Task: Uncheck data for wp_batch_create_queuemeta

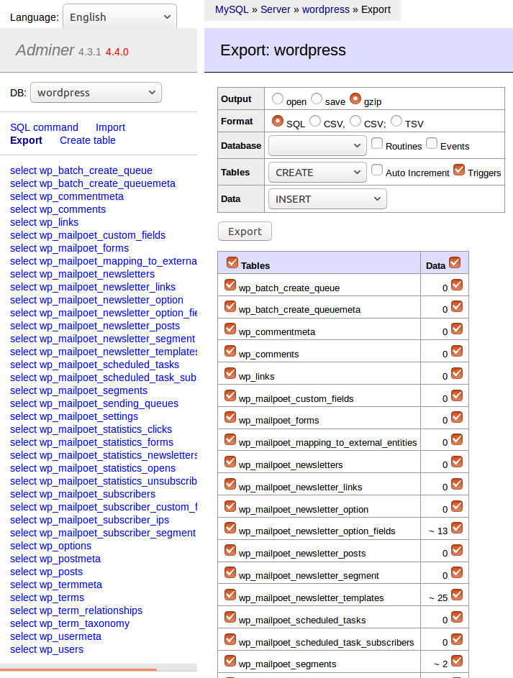Action: click(457, 306)
